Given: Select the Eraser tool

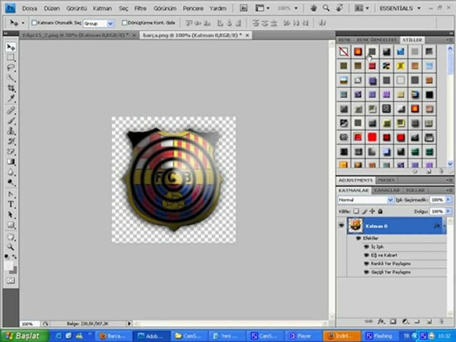Looking at the screenshot, I should pos(11,152).
